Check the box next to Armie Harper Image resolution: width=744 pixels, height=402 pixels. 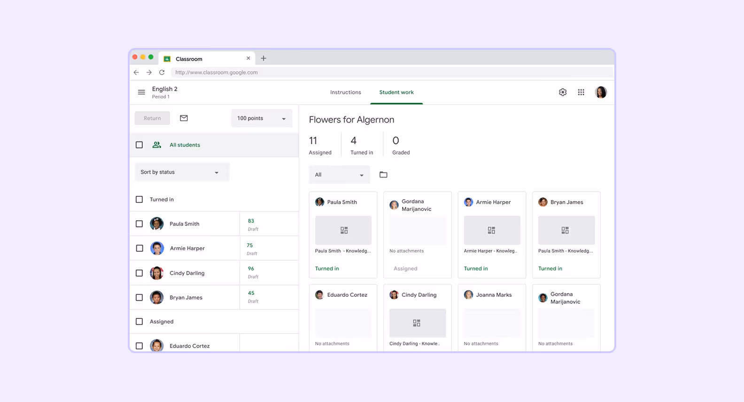139,248
